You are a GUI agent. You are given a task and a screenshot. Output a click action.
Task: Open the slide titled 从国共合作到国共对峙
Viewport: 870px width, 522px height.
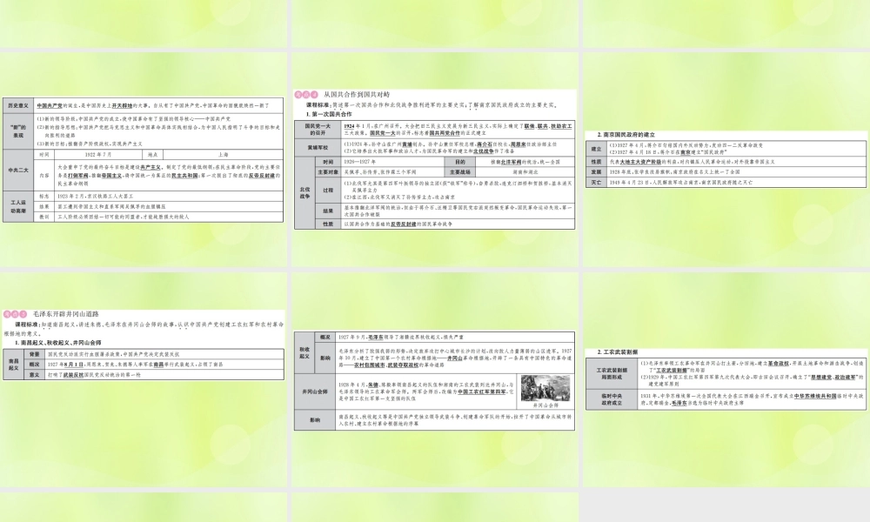434,160
